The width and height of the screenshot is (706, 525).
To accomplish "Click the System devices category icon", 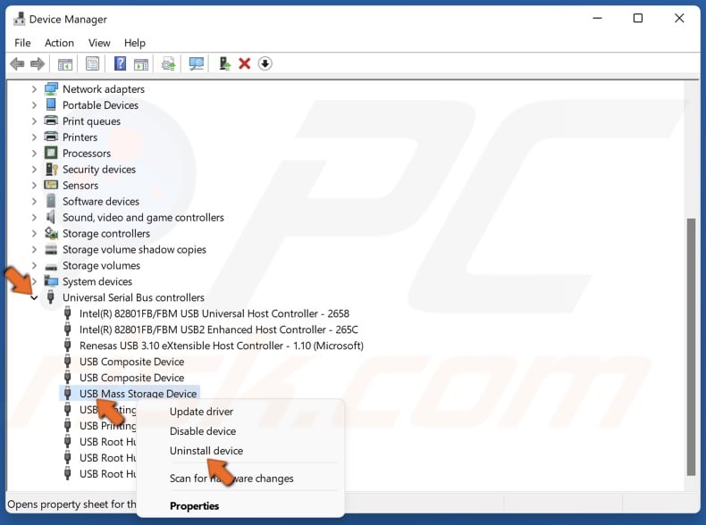I will pos(51,281).
